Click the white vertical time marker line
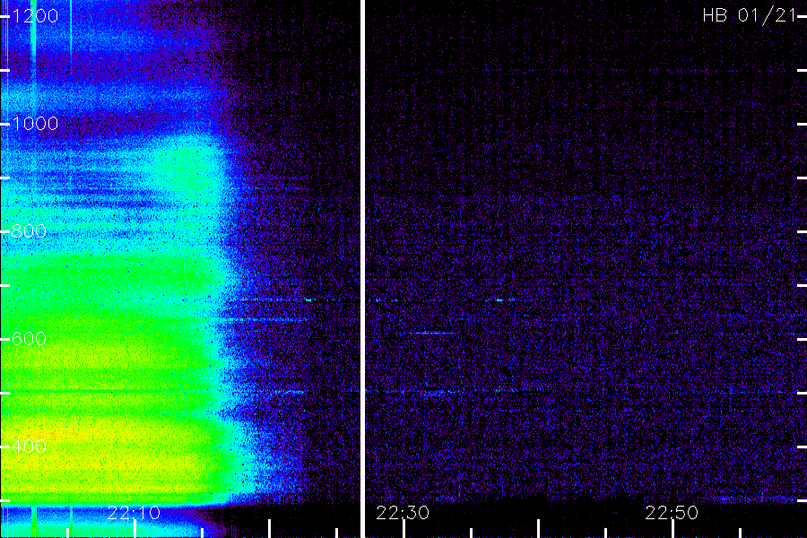The image size is (807, 538). click(x=362, y=269)
